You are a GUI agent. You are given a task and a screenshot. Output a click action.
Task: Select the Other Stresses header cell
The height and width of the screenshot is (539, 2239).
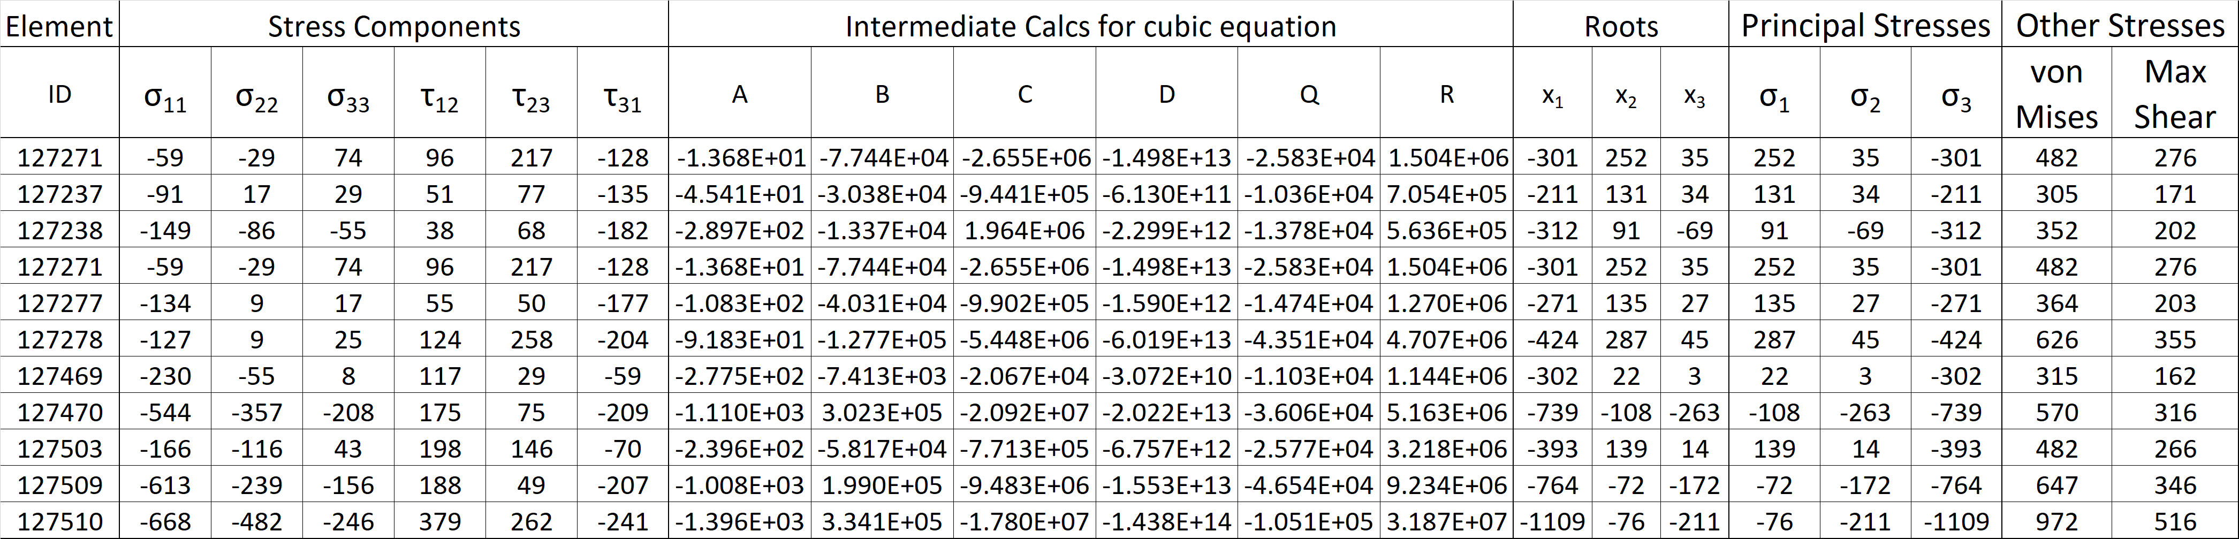click(x=2120, y=25)
